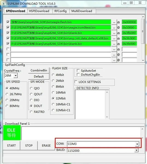Click the eagle.irom0text.bin path field
The image size is (147, 164).
coord(61,28)
